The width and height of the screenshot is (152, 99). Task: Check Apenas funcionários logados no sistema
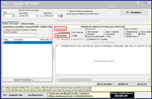point(4,30)
